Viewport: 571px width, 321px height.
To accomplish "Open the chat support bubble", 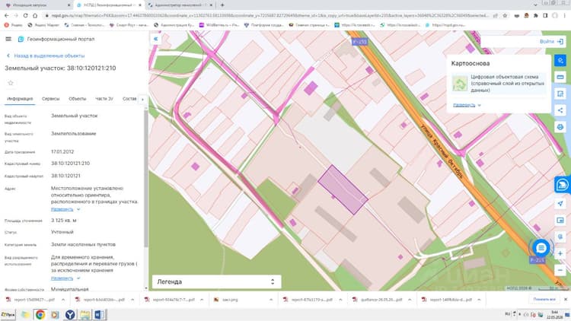I will pyautogui.click(x=541, y=248).
